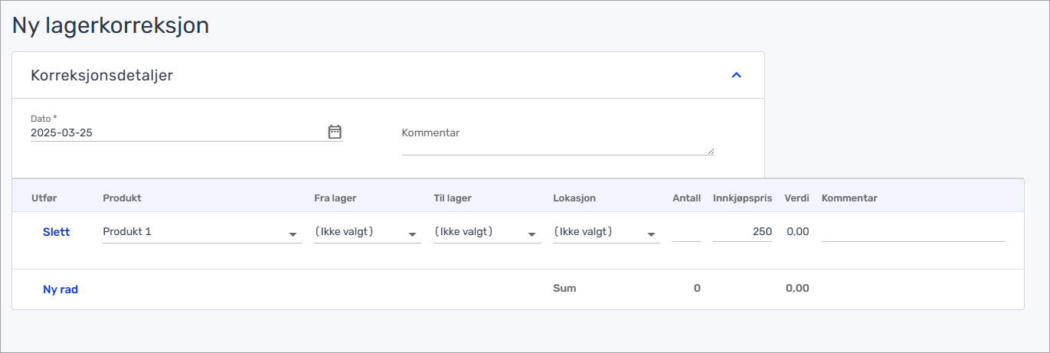Click the row Kommentar input field
The height and width of the screenshot is (353, 1050).
pyautogui.click(x=914, y=232)
